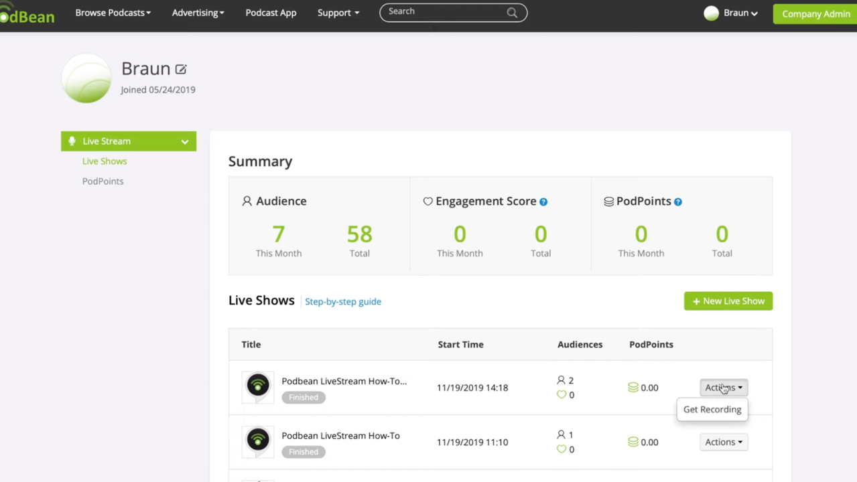Click the Braun profile avatar image
Image resolution: width=857 pixels, height=482 pixels.
[86, 79]
